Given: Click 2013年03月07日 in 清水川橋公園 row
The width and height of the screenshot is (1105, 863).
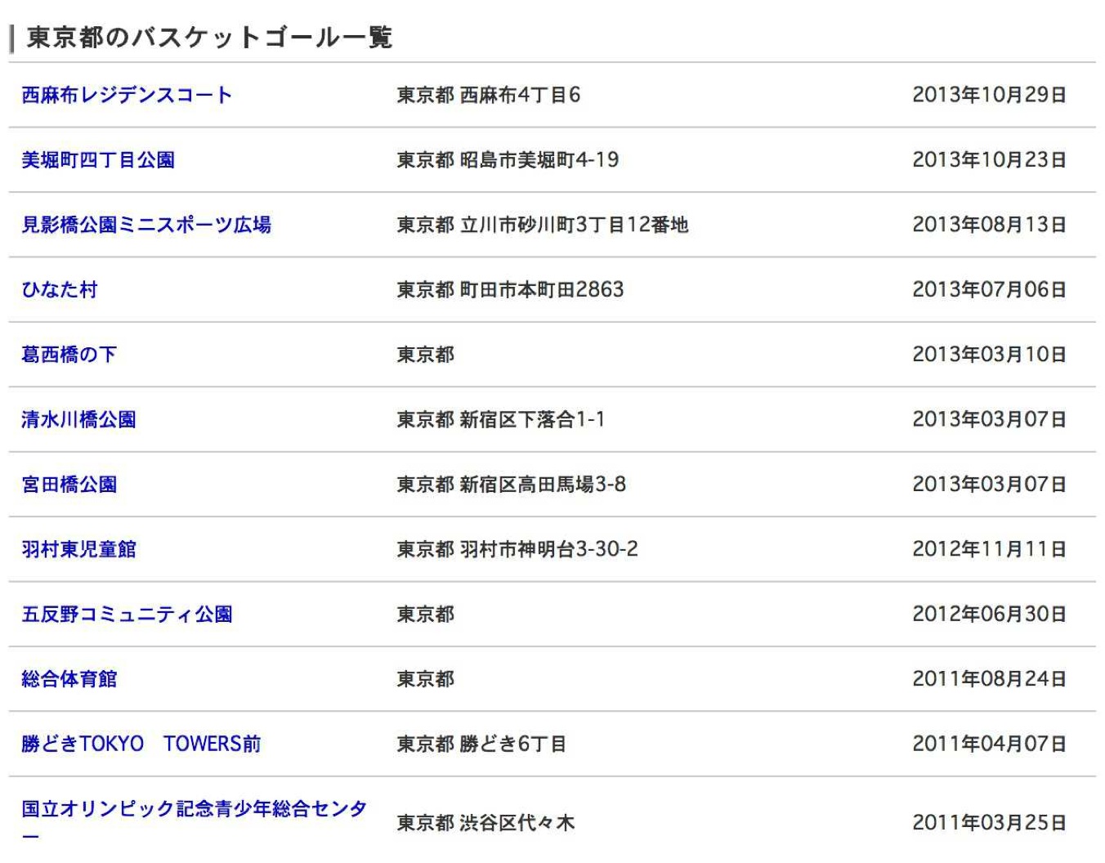Looking at the screenshot, I should [989, 419].
